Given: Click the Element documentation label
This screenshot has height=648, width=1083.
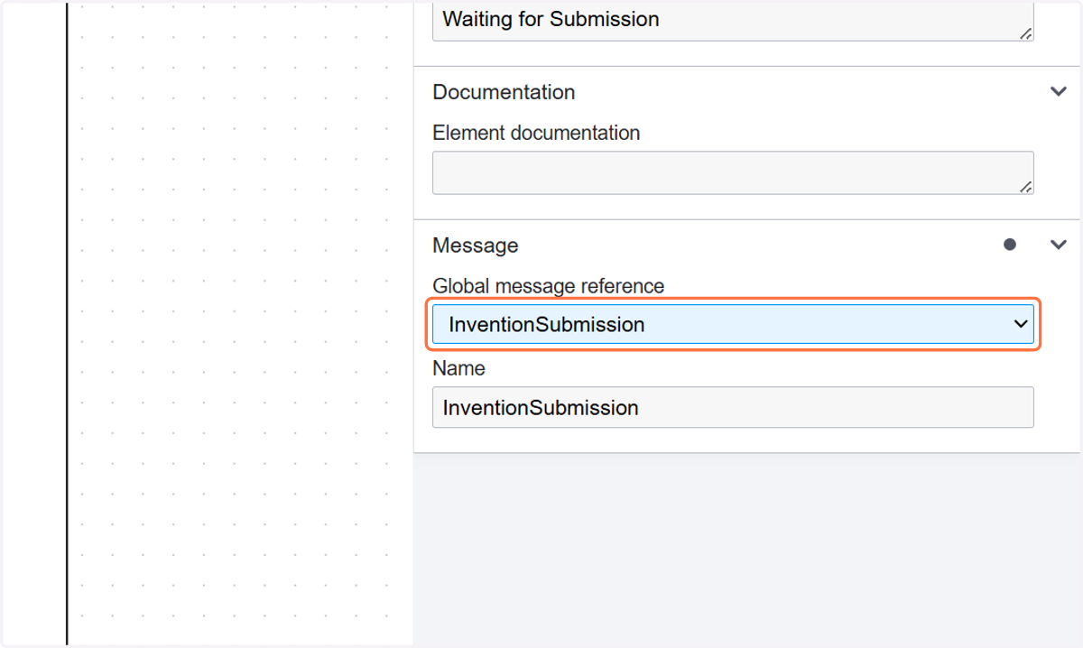Looking at the screenshot, I should [536, 133].
